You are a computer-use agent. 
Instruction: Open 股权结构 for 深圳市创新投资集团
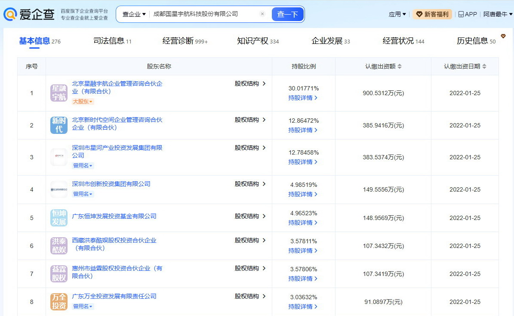pos(250,184)
